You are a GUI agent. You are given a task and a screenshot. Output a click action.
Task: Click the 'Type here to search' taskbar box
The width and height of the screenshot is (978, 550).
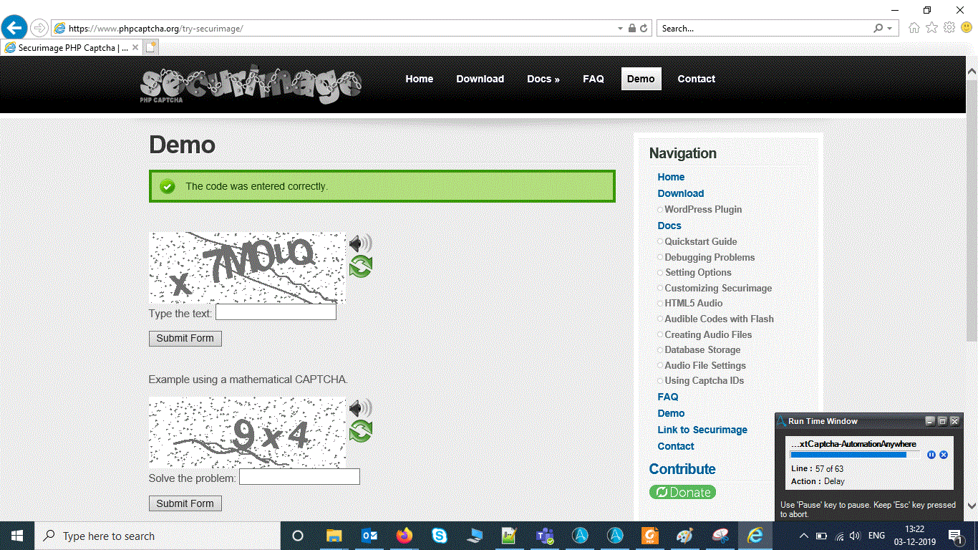coord(158,536)
